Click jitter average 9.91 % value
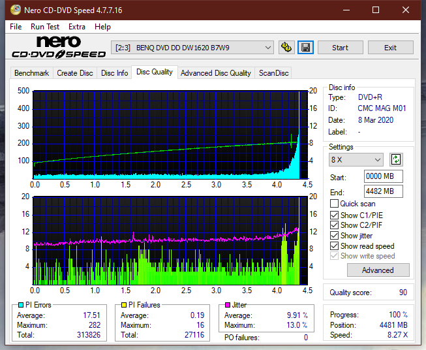The image size is (426, 350). point(297,315)
